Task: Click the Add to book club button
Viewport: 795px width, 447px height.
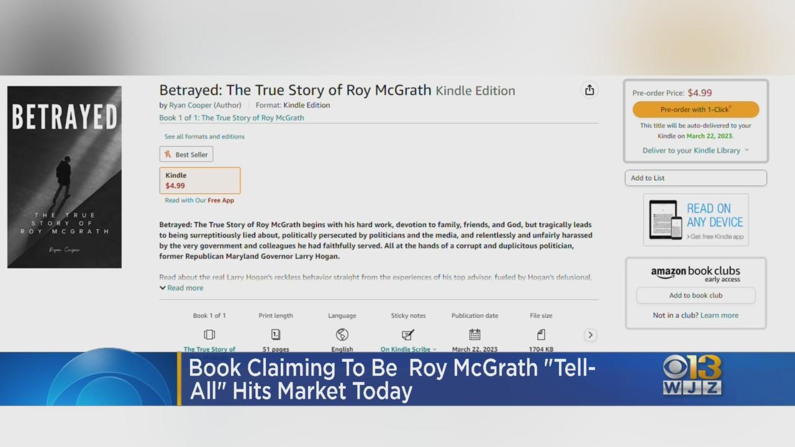Action: point(696,296)
